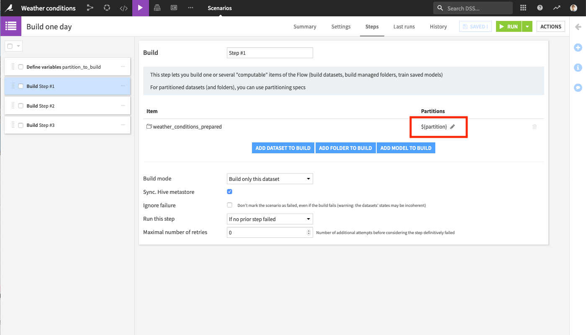Screen dimensions: 586x335
Task: Switch to the Last runs tab
Action: [x=404, y=27]
